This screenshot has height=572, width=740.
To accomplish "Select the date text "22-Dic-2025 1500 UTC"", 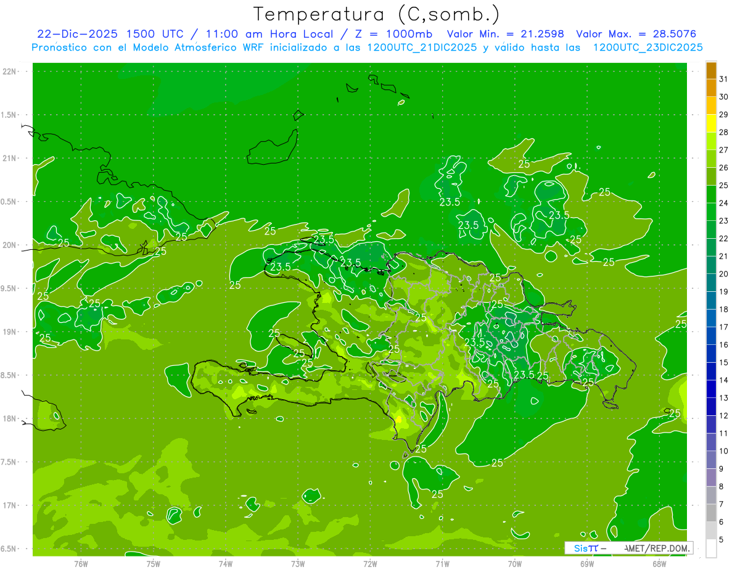I will 110,34.
